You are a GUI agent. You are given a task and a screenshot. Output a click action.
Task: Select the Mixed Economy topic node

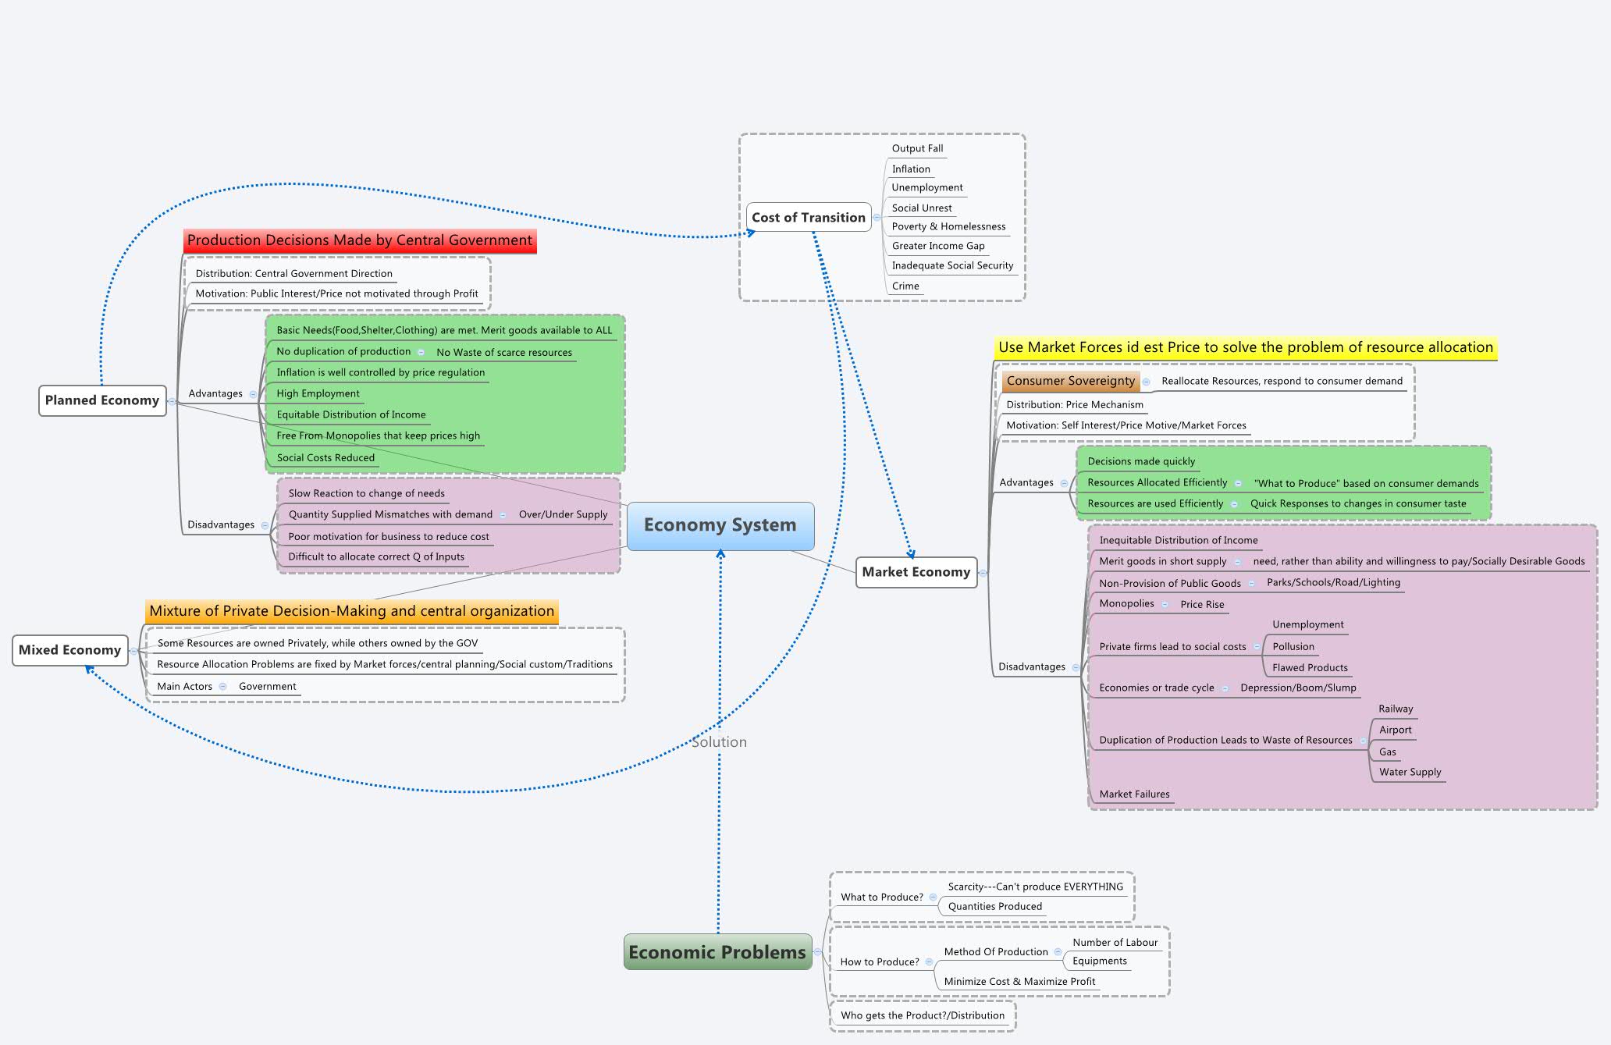(x=69, y=649)
